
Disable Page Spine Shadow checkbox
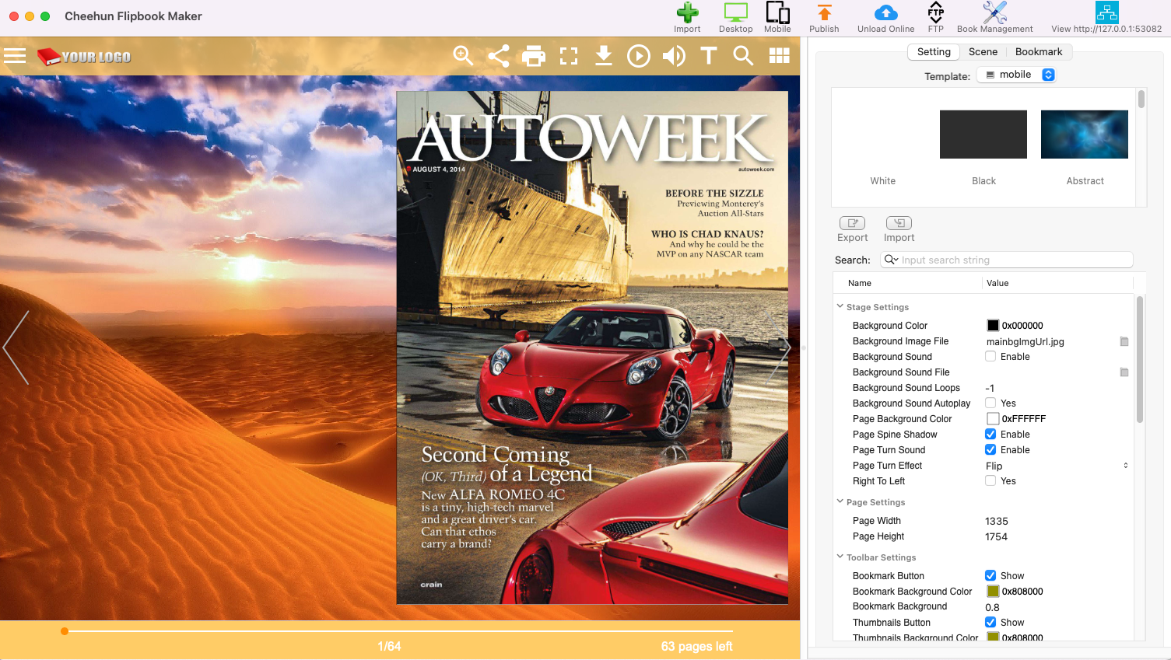pyautogui.click(x=990, y=435)
